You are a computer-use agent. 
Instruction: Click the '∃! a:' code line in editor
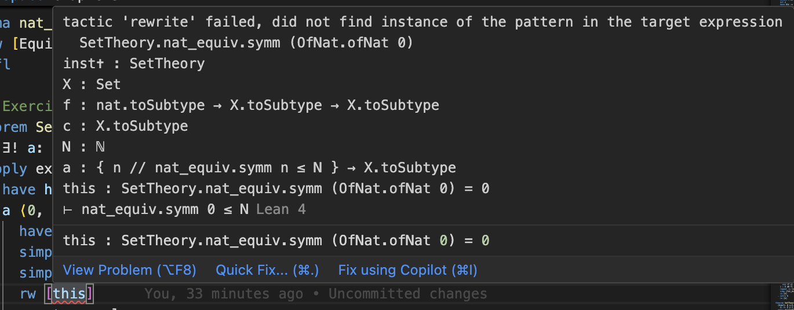click(23, 147)
